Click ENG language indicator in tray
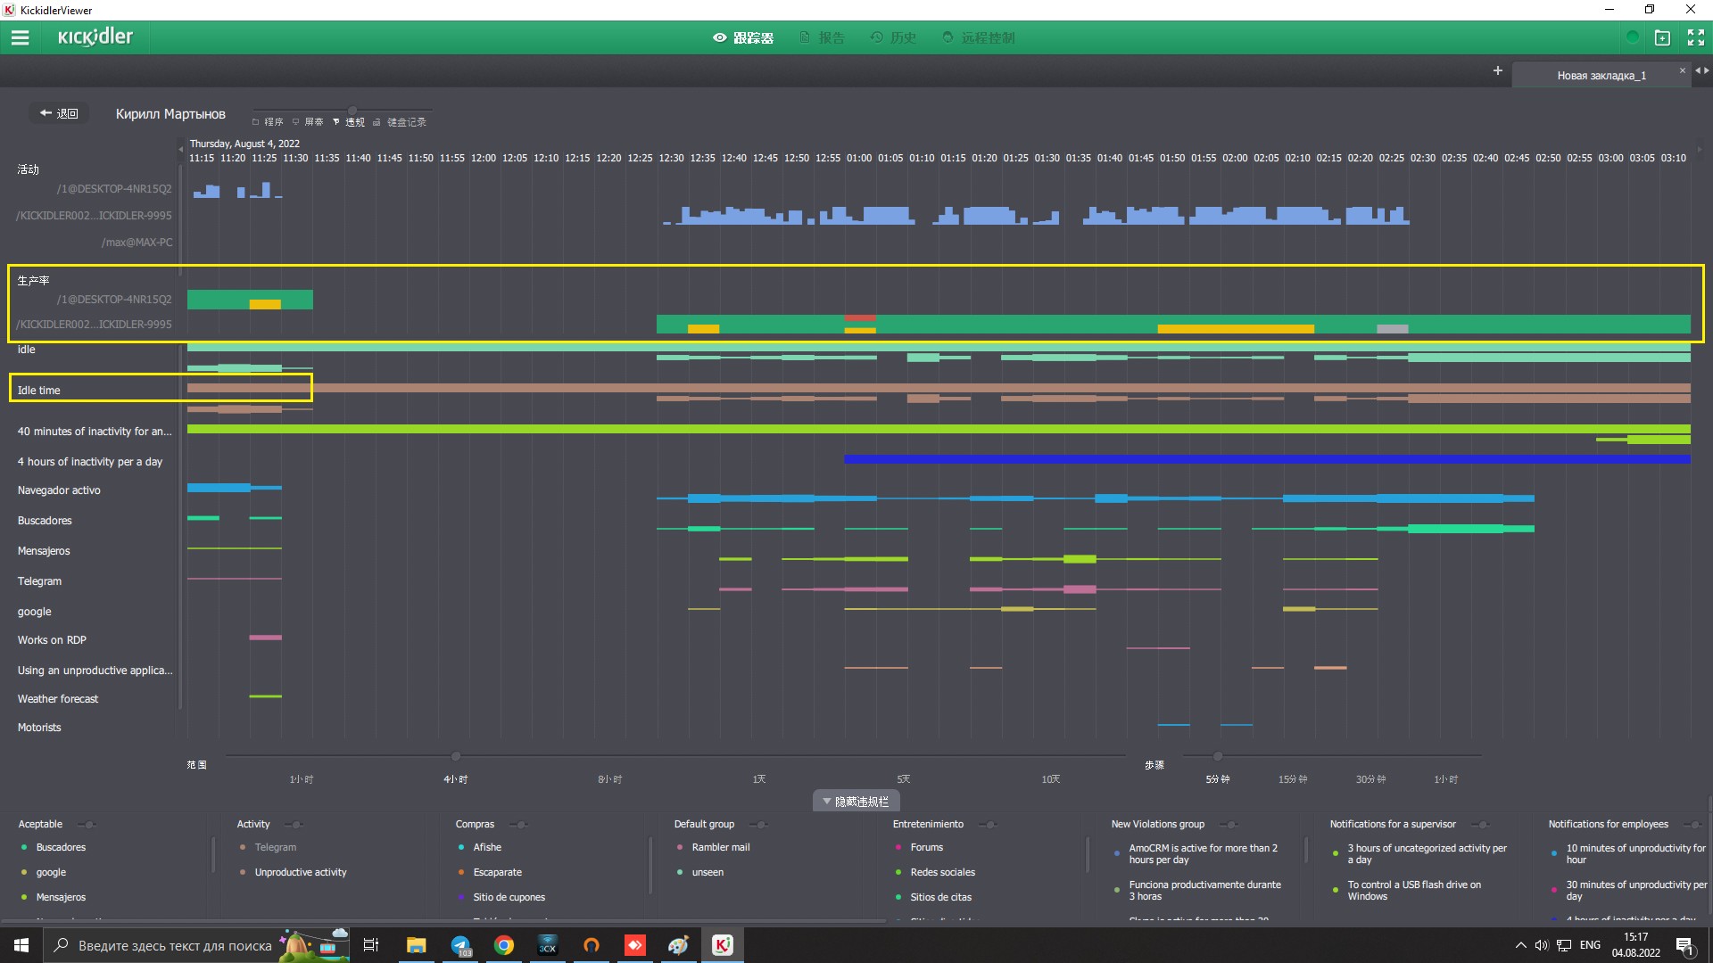This screenshot has height=963, width=1713. (1590, 945)
